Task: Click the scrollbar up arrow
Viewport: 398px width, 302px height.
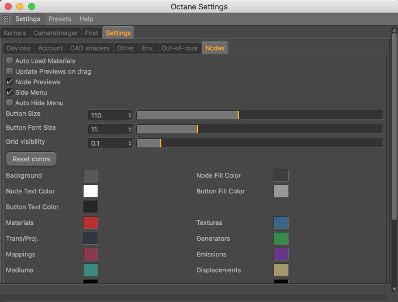Action: (x=394, y=30)
